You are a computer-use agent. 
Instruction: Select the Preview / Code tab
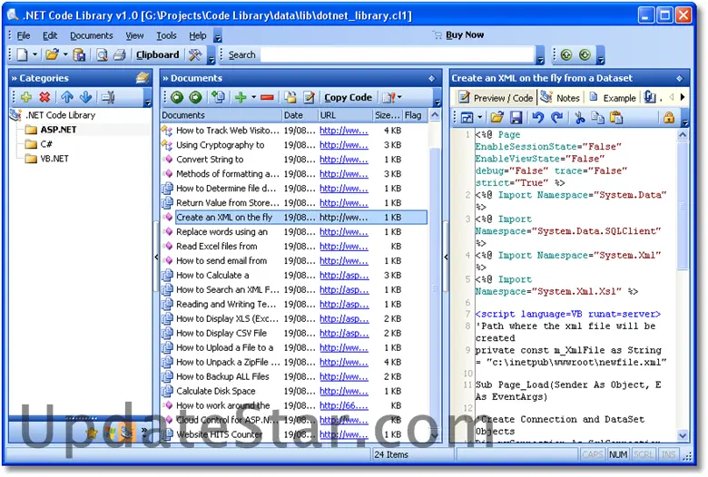tap(496, 98)
